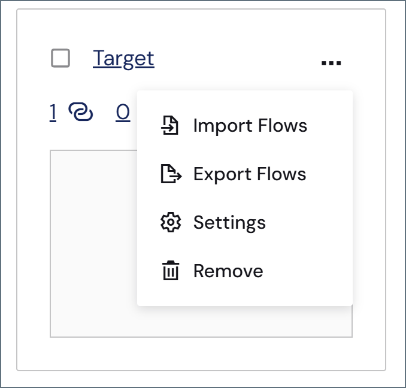Click the Remove trash can icon
This screenshot has height=388, width=406.
[171, 271]
